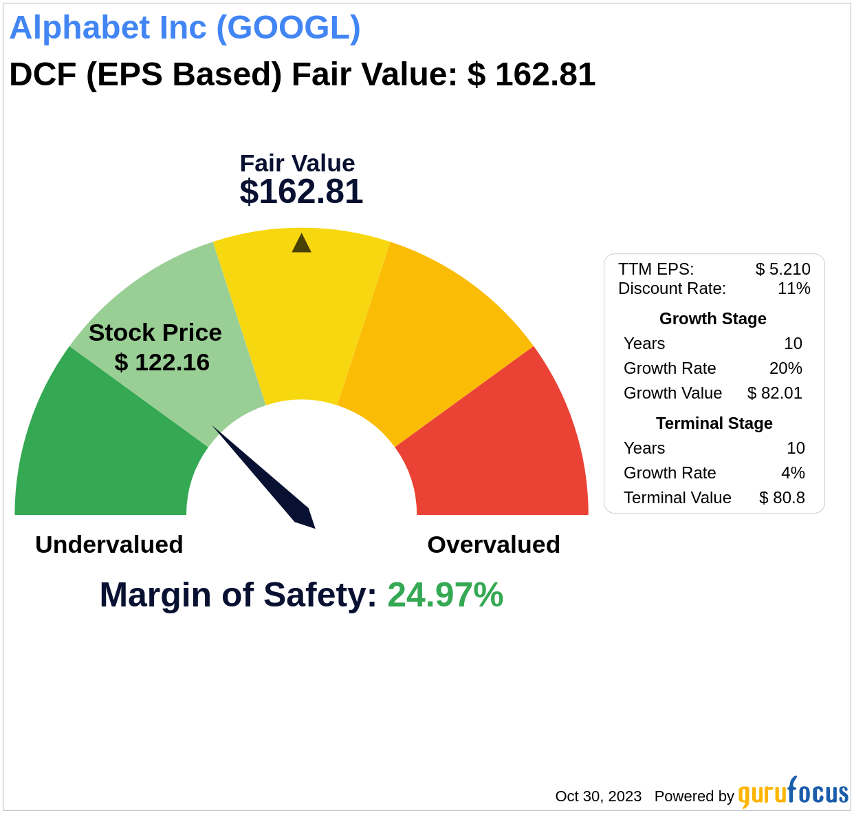
Task: Click the Discount Rate 11% value
Action: [x=793, y=288]
